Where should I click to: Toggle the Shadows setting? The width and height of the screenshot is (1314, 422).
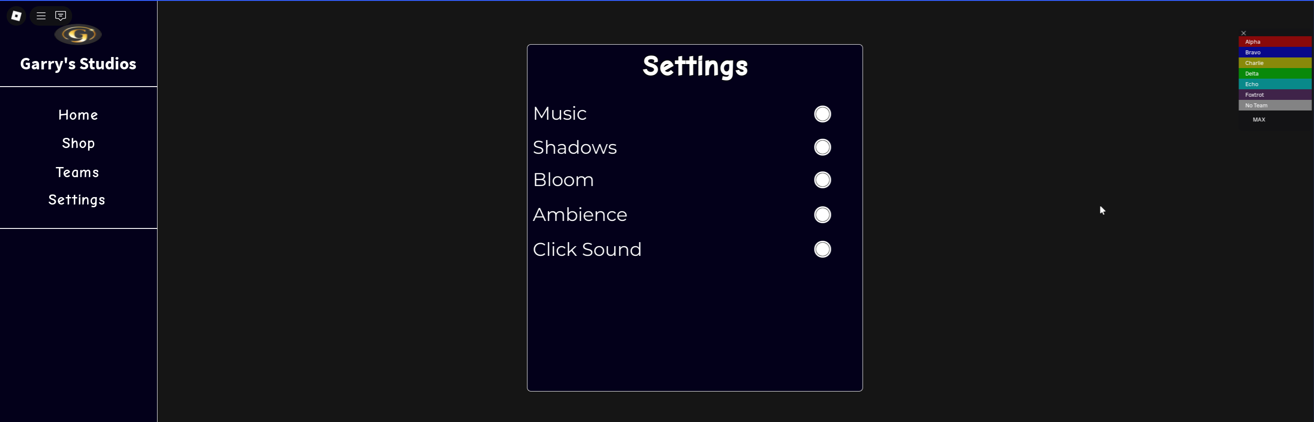(822, 147)
